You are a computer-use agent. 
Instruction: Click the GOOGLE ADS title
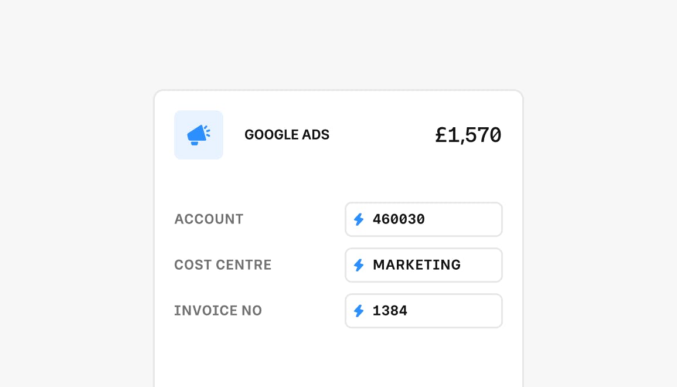point(287,135)
